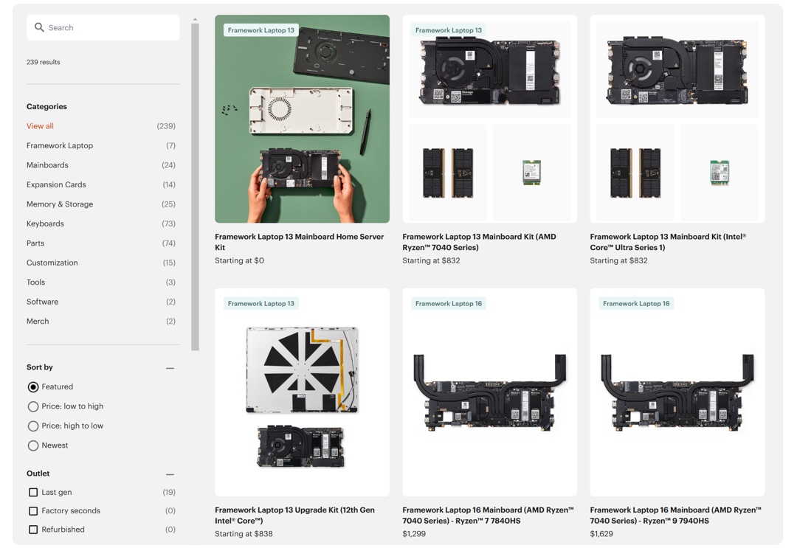Open the Customization category
This screenshot has width=797, height=548.
tap(52, 263)
